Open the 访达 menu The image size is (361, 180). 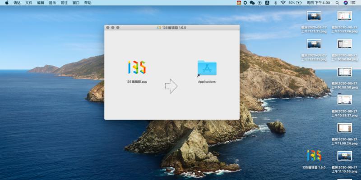tap(17, 3)
